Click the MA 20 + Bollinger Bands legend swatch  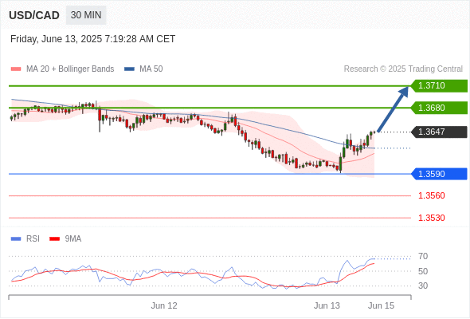tap(16, 69)
